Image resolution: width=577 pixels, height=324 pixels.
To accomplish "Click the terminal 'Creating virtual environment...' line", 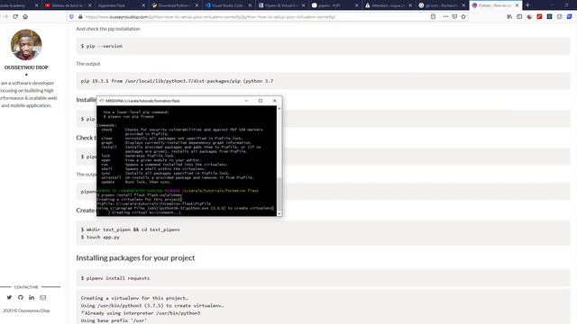I will [140, 212].
